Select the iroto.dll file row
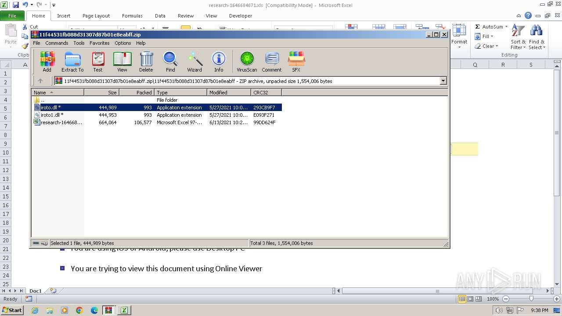The image size is (562, 316). [x=157, y=108]
